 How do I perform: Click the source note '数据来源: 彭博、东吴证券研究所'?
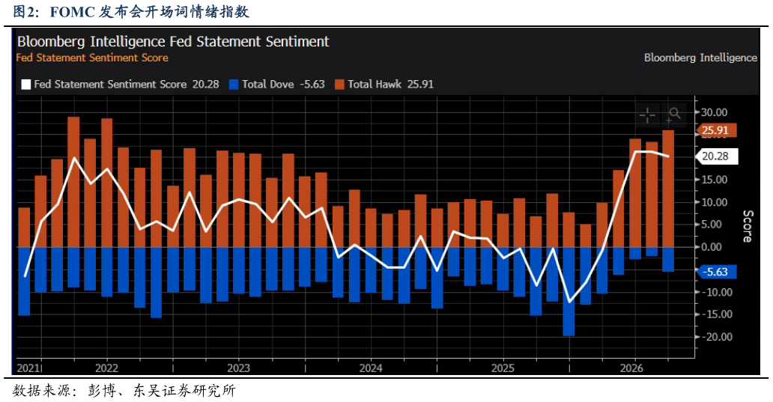tap(124, 391)
